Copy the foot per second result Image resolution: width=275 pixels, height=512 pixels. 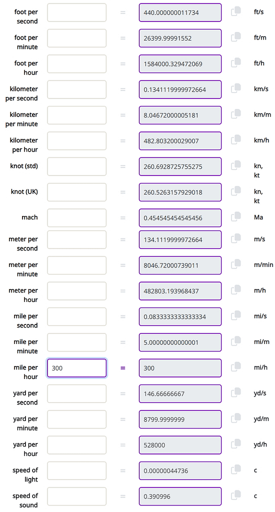coord(236,11)
